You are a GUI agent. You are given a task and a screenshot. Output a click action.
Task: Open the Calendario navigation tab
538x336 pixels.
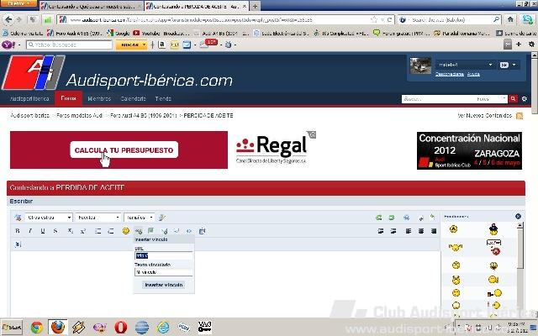point(133,98)
